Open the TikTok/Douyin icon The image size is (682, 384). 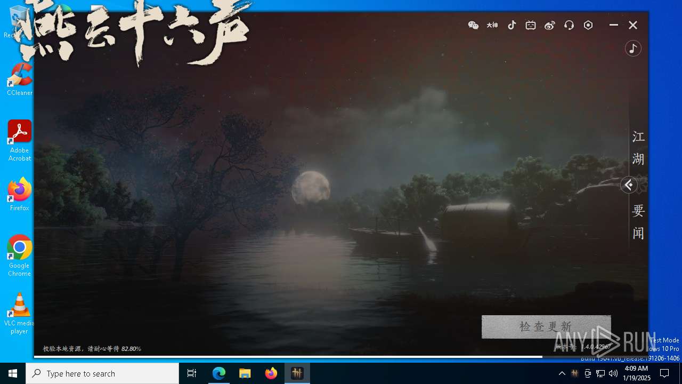[x=511, y=25]
